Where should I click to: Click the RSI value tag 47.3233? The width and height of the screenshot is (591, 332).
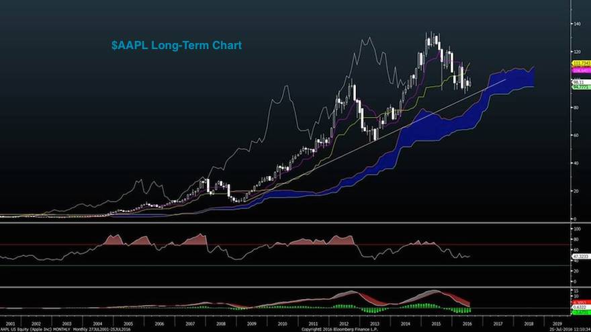point(581,257)
